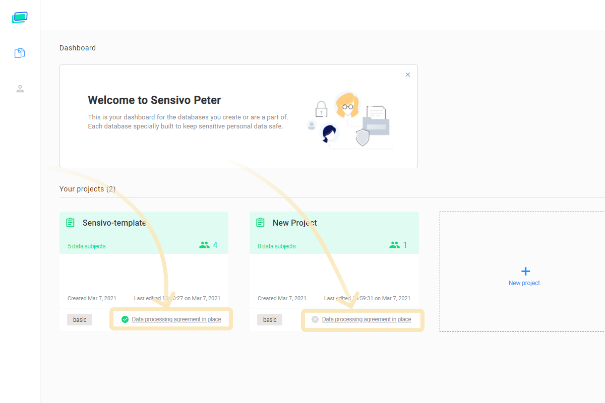Open Sensivo-template data processing agreement link
605x403 pixels.
click(x=176, y=319)
